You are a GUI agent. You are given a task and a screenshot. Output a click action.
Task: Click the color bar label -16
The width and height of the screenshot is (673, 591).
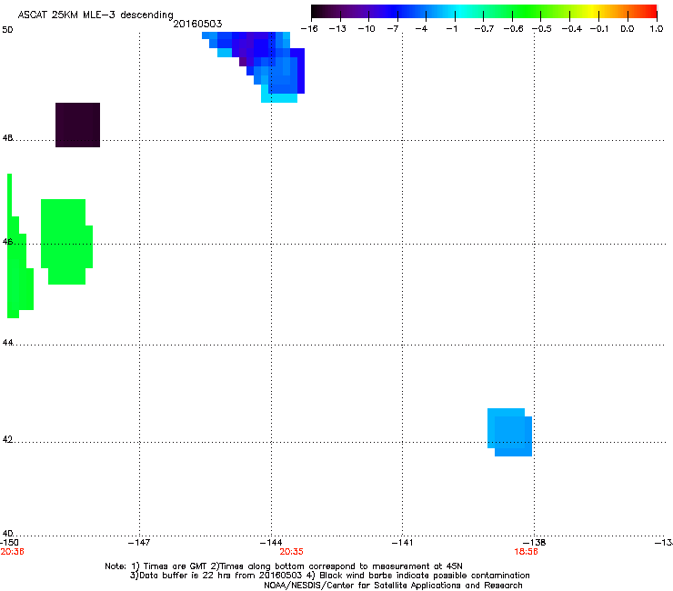(x=309, y=29)
